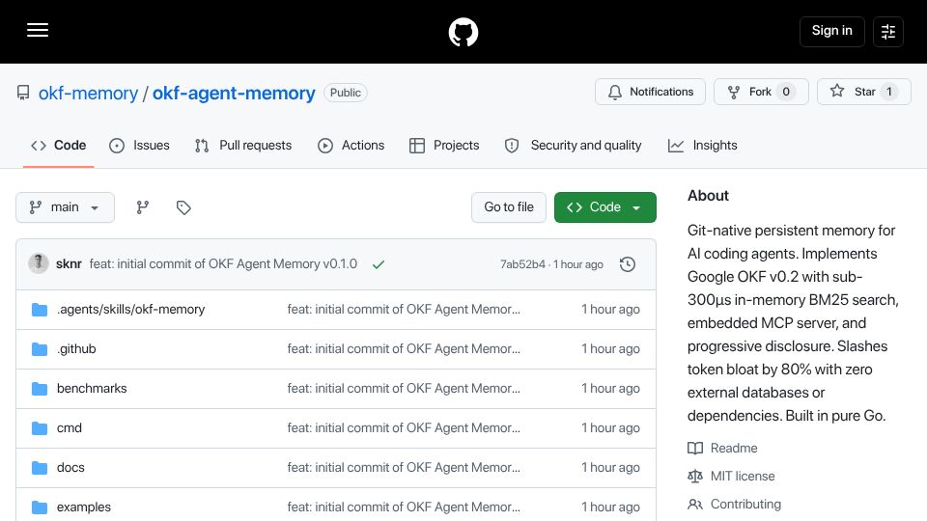Screen dimensions: 927x521
Task: Open commit hash 7ab52b4
Action: click(x=522, y=264)
